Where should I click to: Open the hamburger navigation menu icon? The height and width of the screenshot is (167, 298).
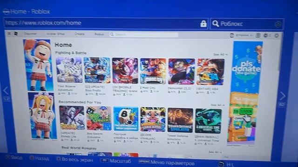click(9, 34)
